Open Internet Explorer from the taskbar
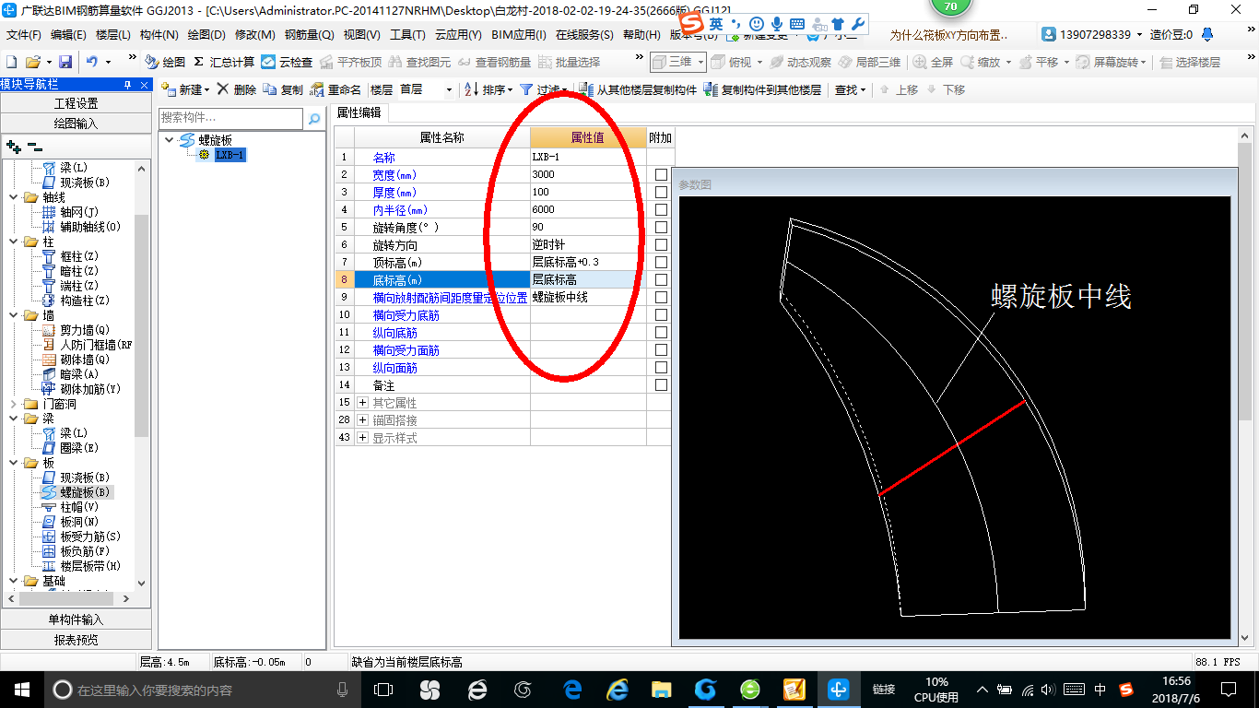Viewport: 1259px width, 708px height. 617,689
